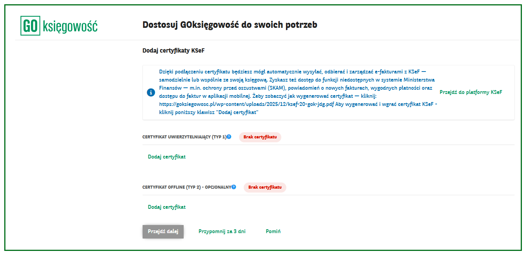Click the Certyfikat uwierzytelniający (Typ 1) label
The width and height of the screenshot is (525, 254).
[184, 137]
